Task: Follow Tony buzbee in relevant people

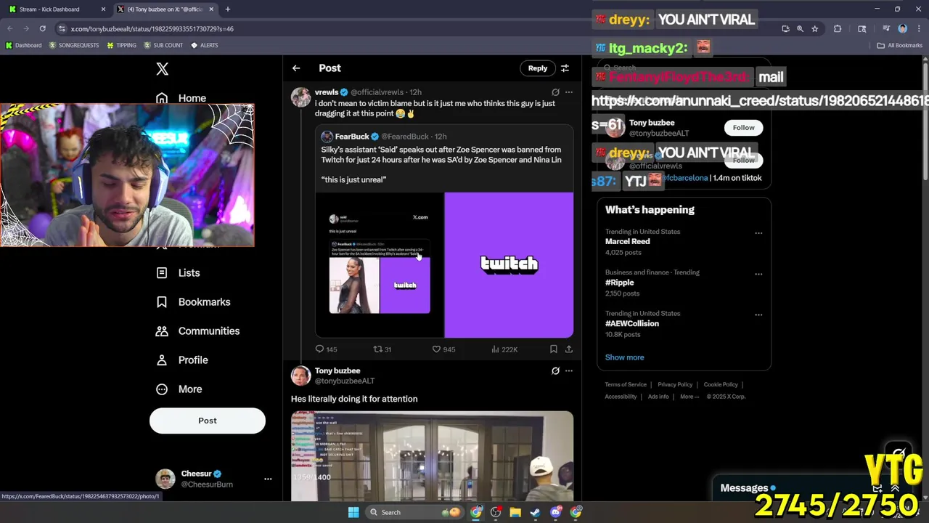Action: point(743,128)
